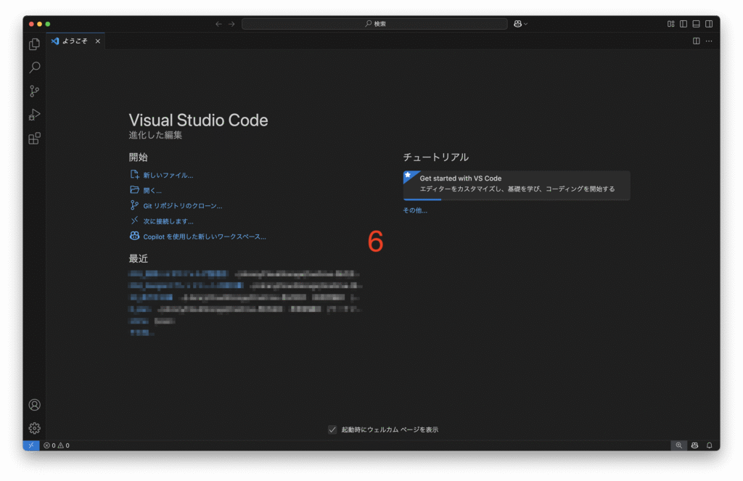
Task: Click the Copilot icon beside the new workspace link
Action: (x=134, y=236)
